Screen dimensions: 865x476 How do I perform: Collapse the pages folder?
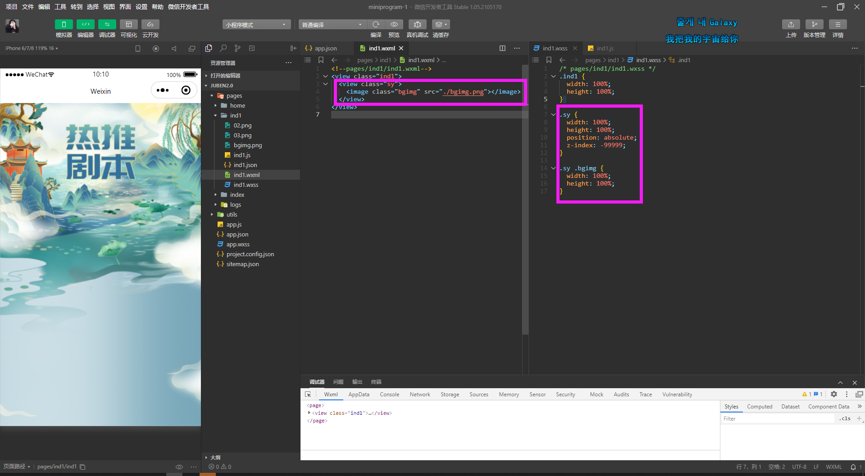(250, 95)
